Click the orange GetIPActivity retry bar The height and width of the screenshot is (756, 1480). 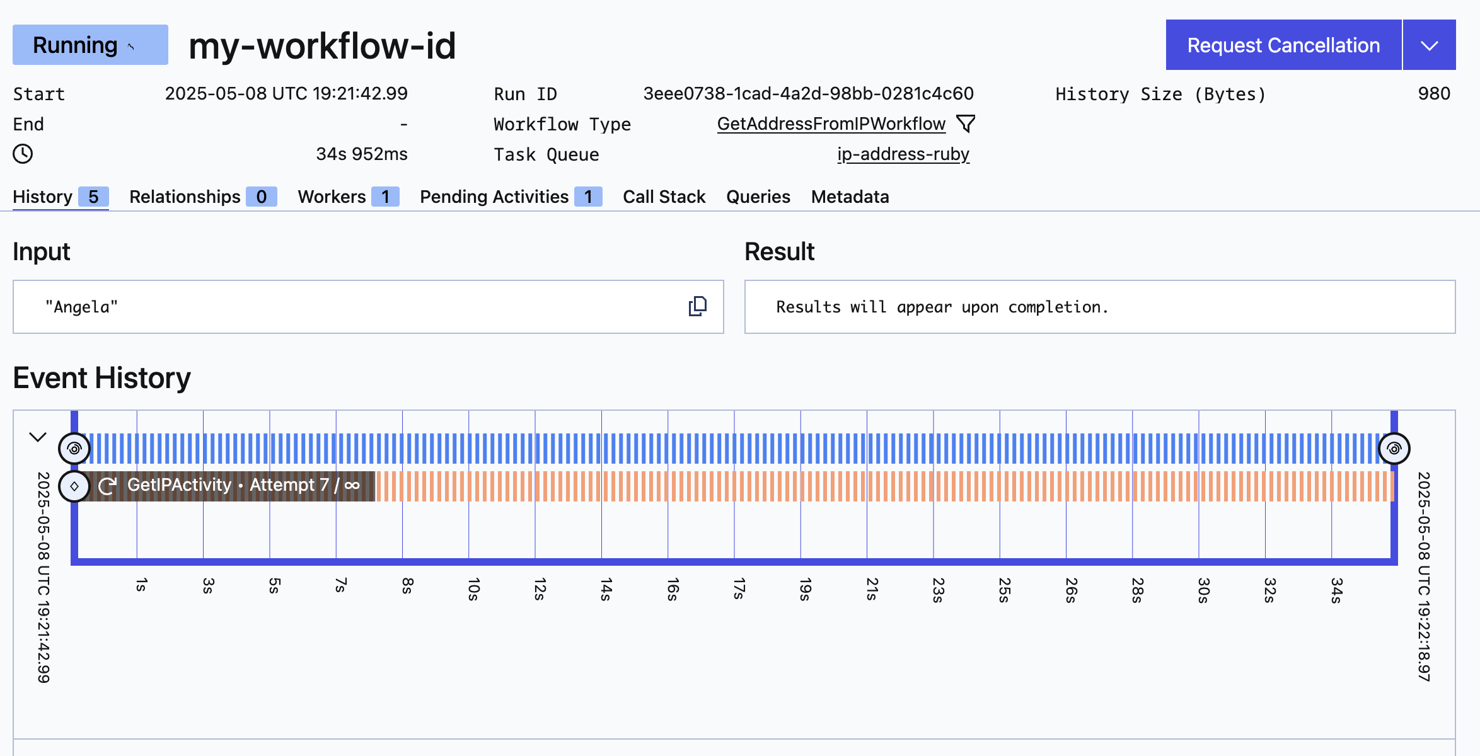pos(882,486)
